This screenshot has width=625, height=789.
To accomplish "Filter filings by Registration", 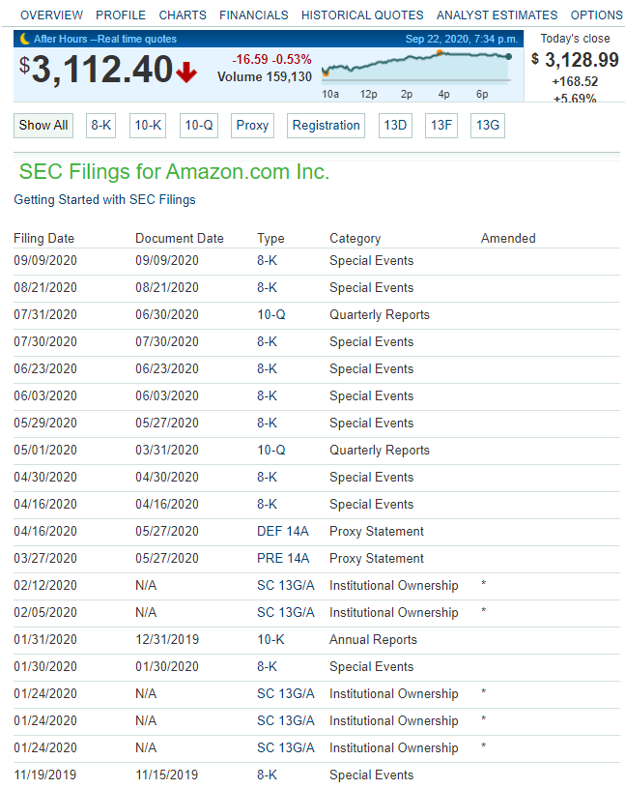I will (x=326, y=126).
